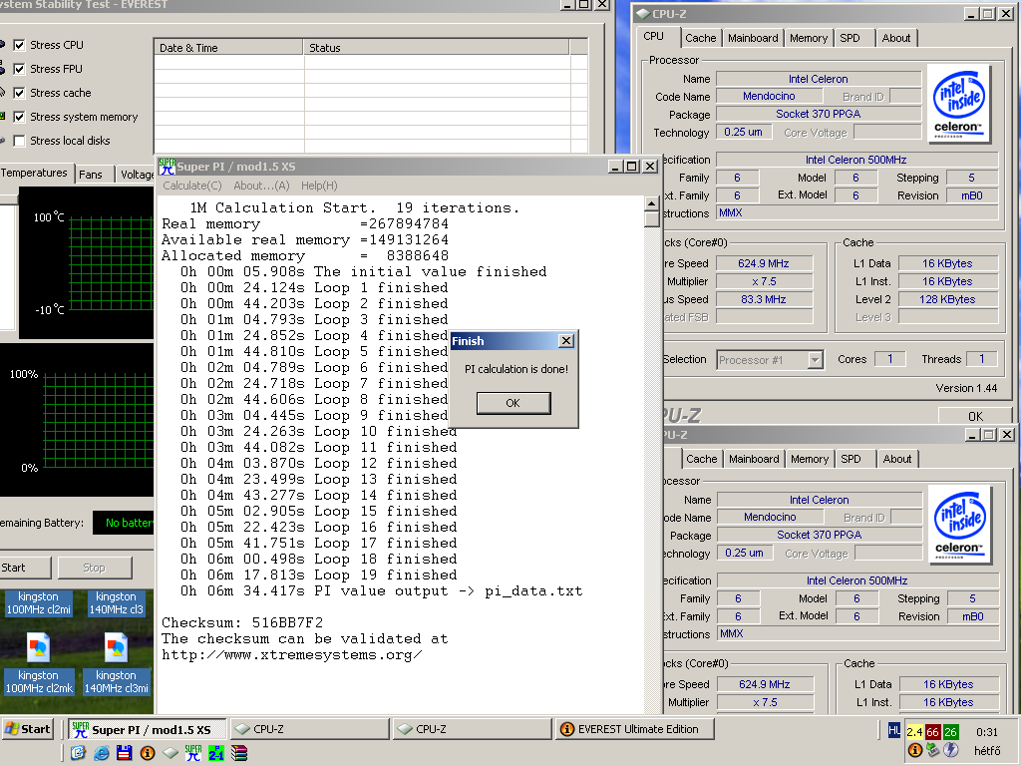Image resolution: width=1021 pixels, height=766 pixels.
Task: Open the kingston 100MHz cl2mk desktop file
Action: (39, 661)
